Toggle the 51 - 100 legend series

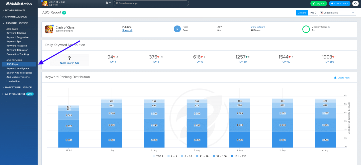[220, 156]
